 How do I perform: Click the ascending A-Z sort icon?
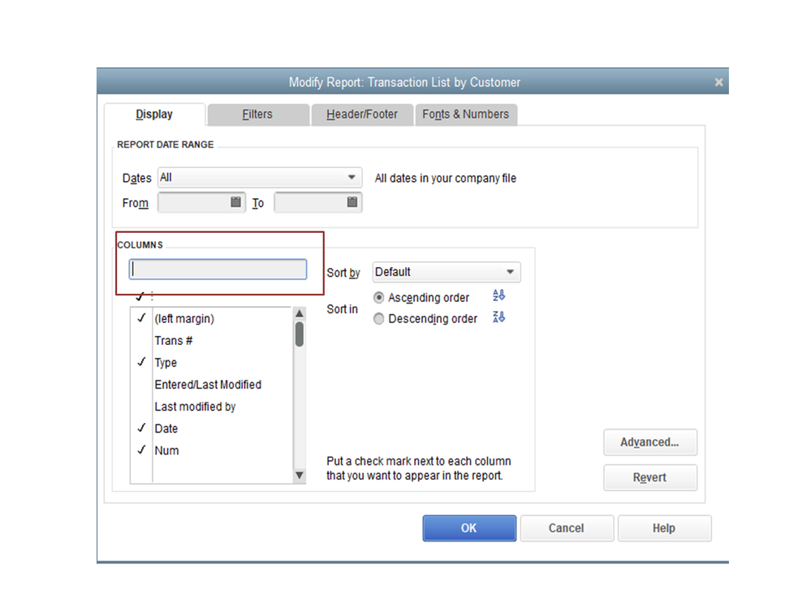[498, 295]
